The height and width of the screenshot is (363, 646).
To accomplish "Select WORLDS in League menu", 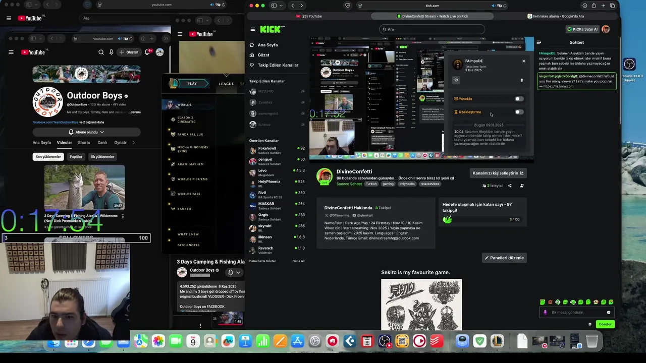I will pos(184,105).
